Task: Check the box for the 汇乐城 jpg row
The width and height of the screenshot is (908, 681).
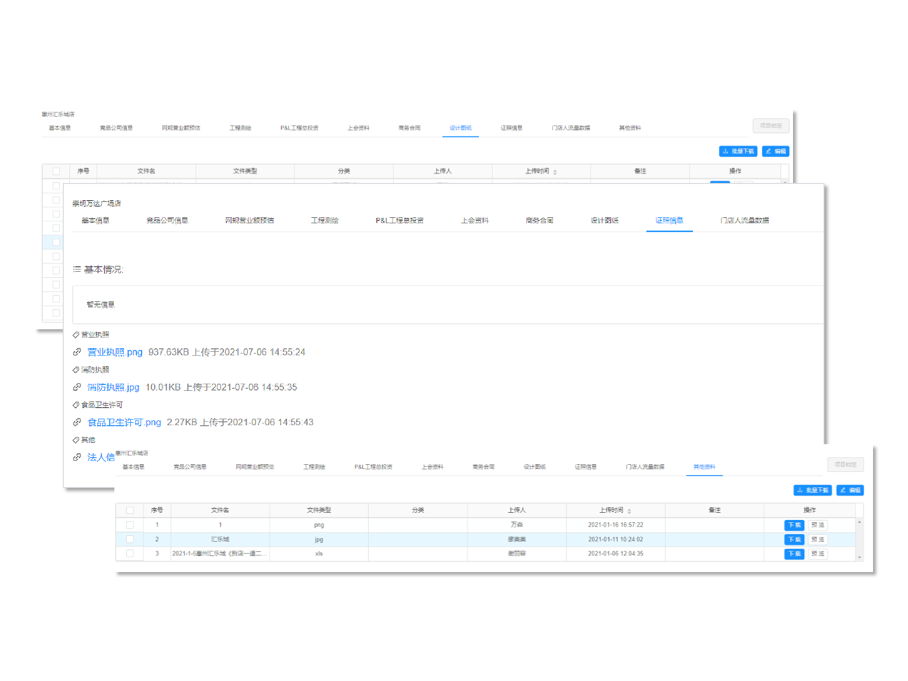Action: click(130, 539)
